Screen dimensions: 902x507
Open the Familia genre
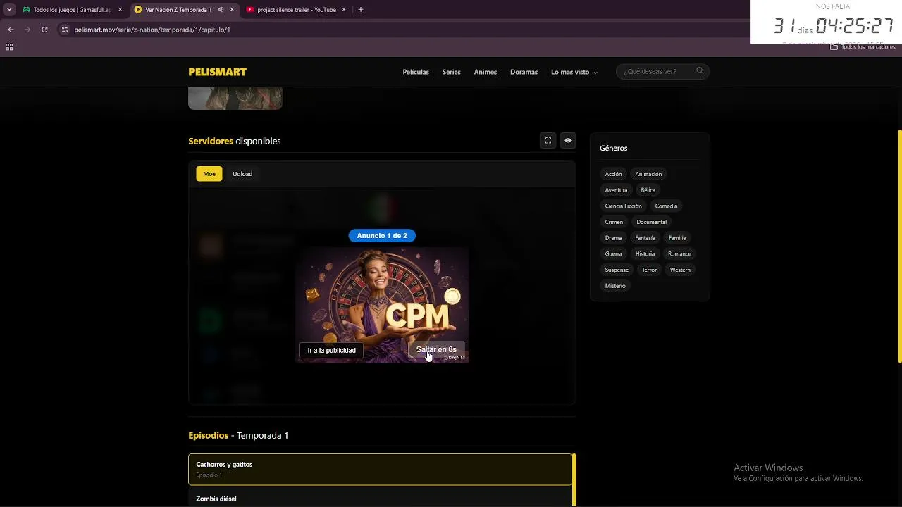pyautogui.click(x=677, y=238)
